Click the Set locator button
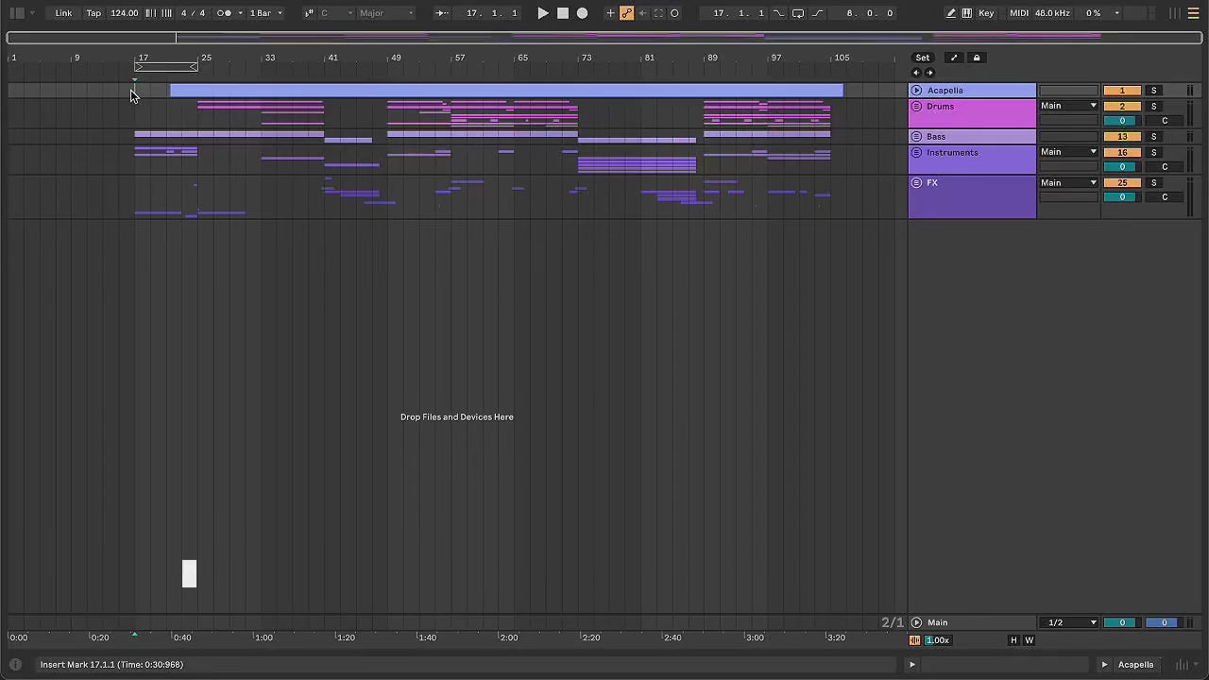The image size is (1209, 680). click(x=922, y=58)
